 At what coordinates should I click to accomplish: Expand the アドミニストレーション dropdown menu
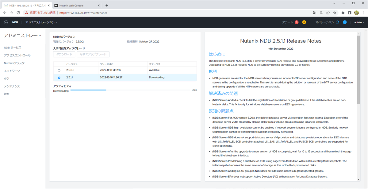[x=41, y=22]
